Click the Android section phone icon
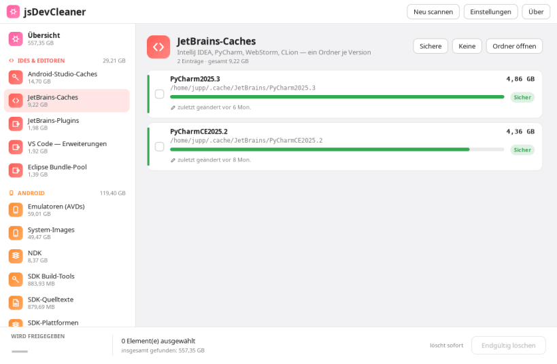The height and width of the screenshot is (364, 557). [12, 193]
